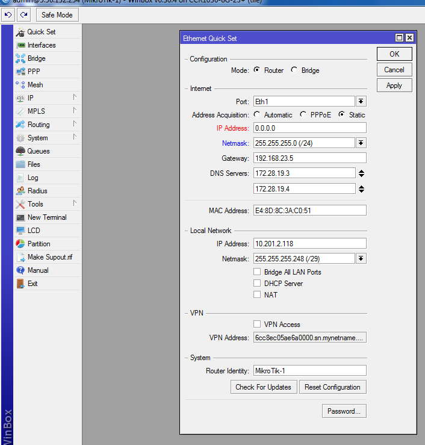This screenshot has width=425, height=445.
Task: Choose PPPoE address acquisition
Action: click(x=303, y=114)
